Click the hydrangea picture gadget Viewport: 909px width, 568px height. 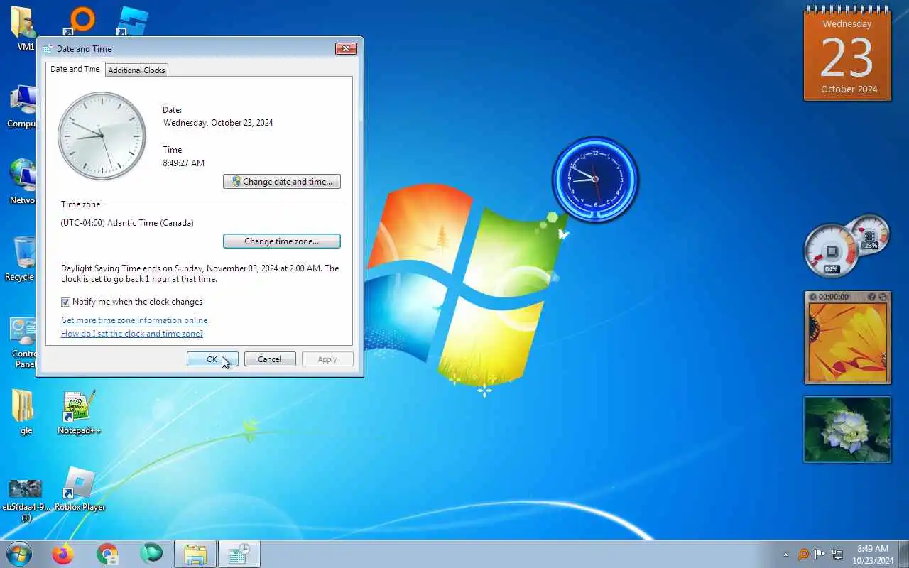[847, 430]
